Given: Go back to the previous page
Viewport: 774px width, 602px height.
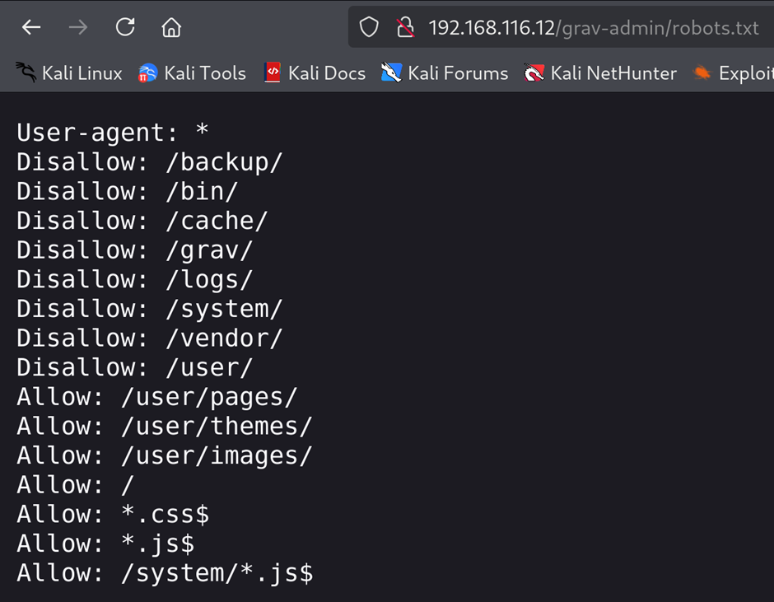Looking at the screenshot, I should [x=31, y=28].
